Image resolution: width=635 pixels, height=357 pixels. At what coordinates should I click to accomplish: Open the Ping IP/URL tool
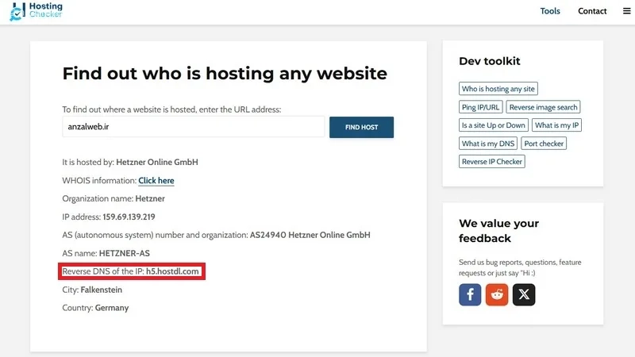click(x=481, y=107)
